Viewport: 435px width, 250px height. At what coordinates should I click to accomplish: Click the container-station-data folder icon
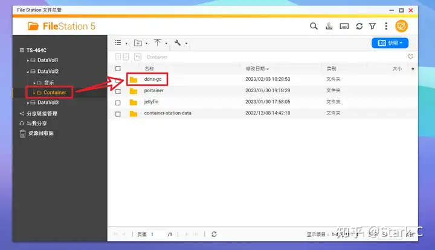(134, 114)
